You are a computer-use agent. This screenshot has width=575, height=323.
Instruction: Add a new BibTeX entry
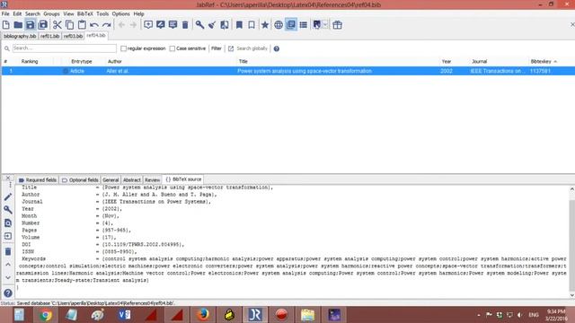148,25
